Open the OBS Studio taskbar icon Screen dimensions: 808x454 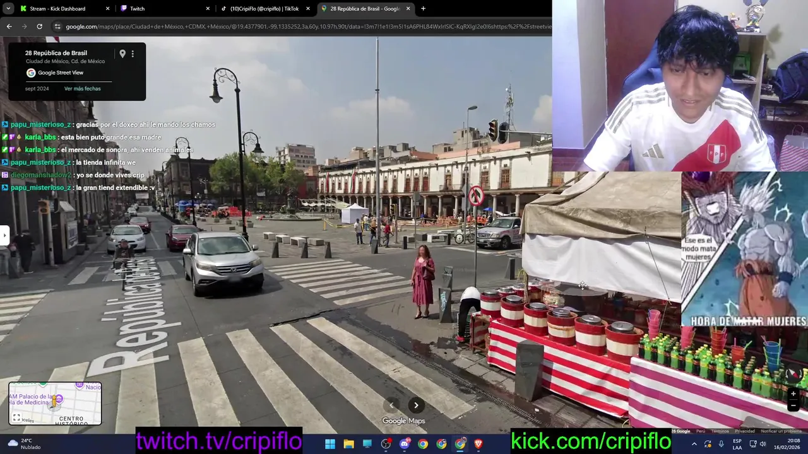click(x=386, y=444)
